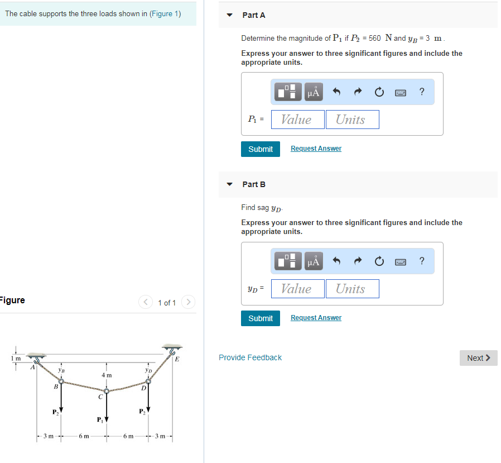Select the μÅ units icon in Part B

click(x=313, y=261)
